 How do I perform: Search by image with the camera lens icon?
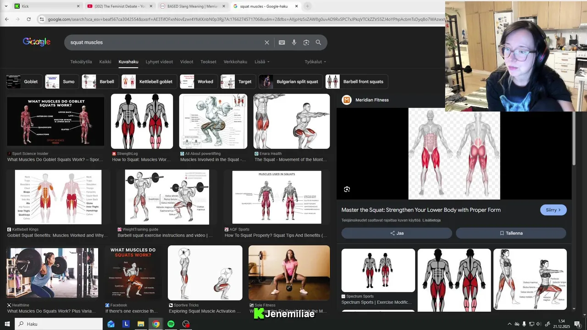[x=306, y=42]
